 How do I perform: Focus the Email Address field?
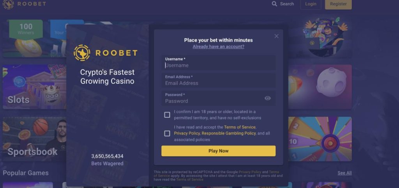pyautogui.click(x=218, y=80)
